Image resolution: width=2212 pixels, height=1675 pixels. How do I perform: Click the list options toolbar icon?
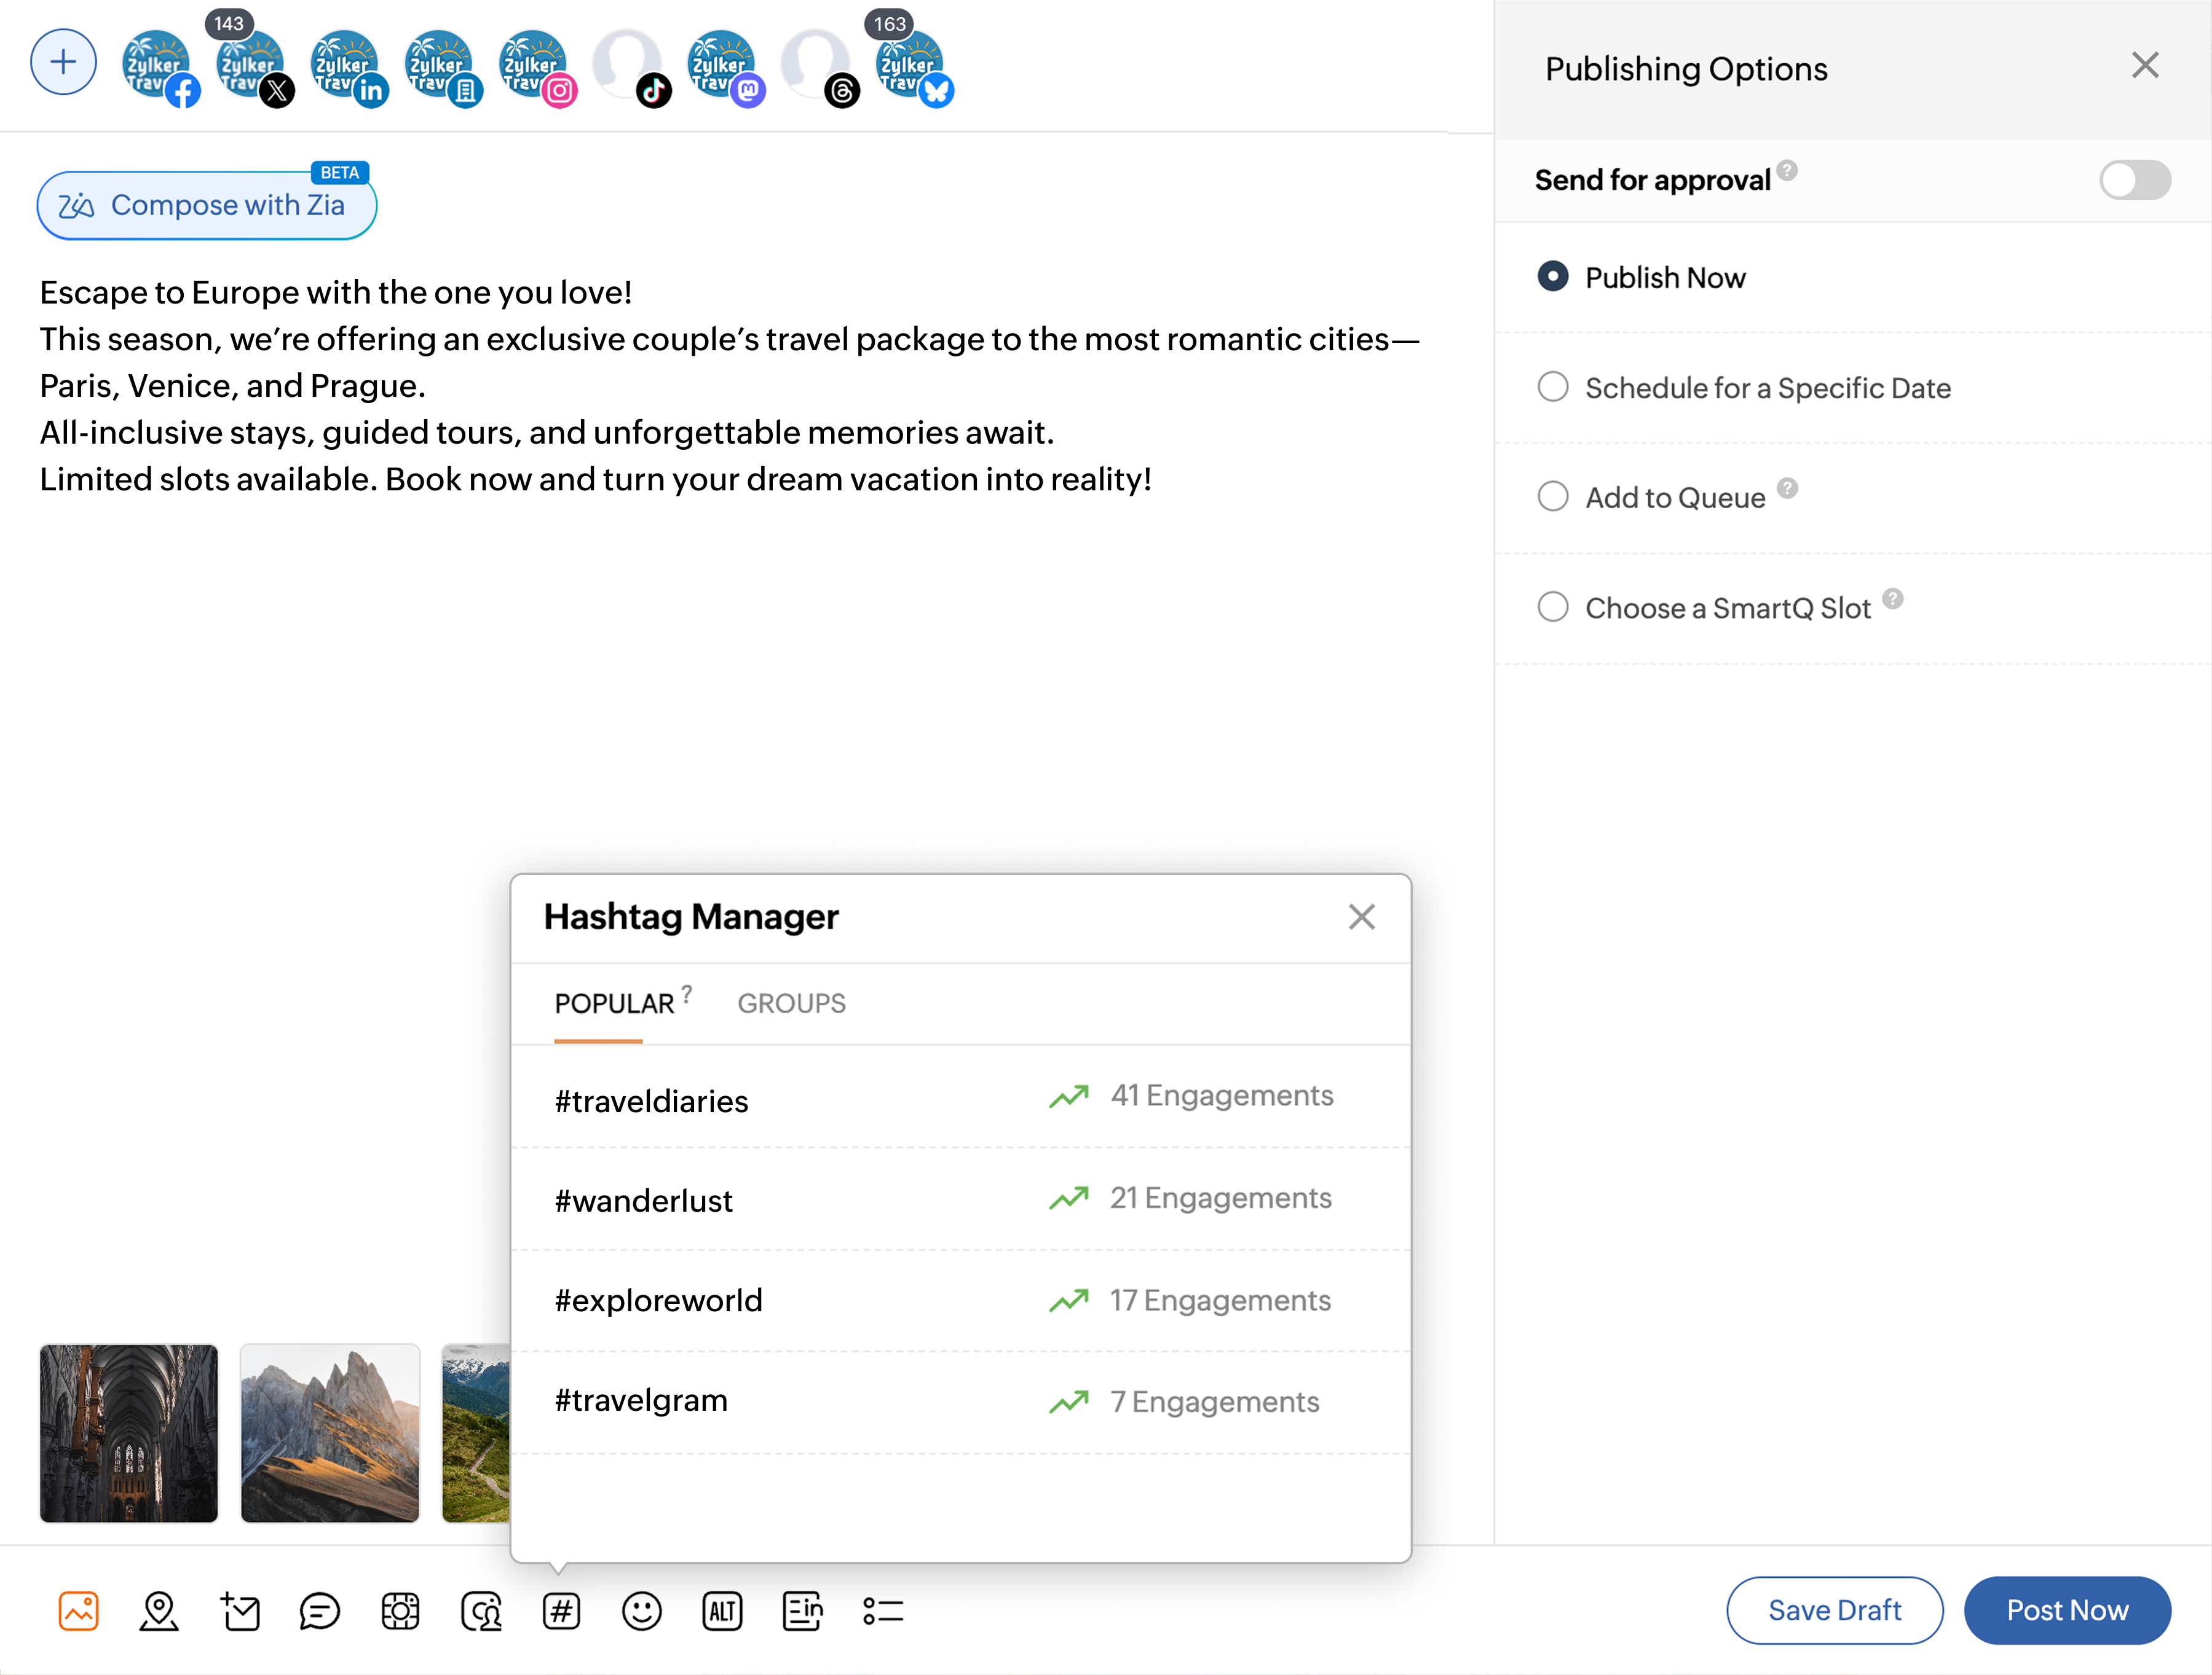[883, 1611]
